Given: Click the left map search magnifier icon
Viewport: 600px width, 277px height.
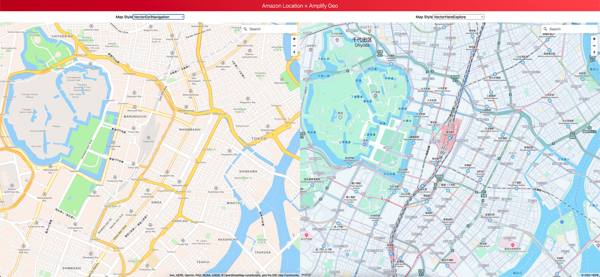Looking at the screenshot, I should coord(245,29).
